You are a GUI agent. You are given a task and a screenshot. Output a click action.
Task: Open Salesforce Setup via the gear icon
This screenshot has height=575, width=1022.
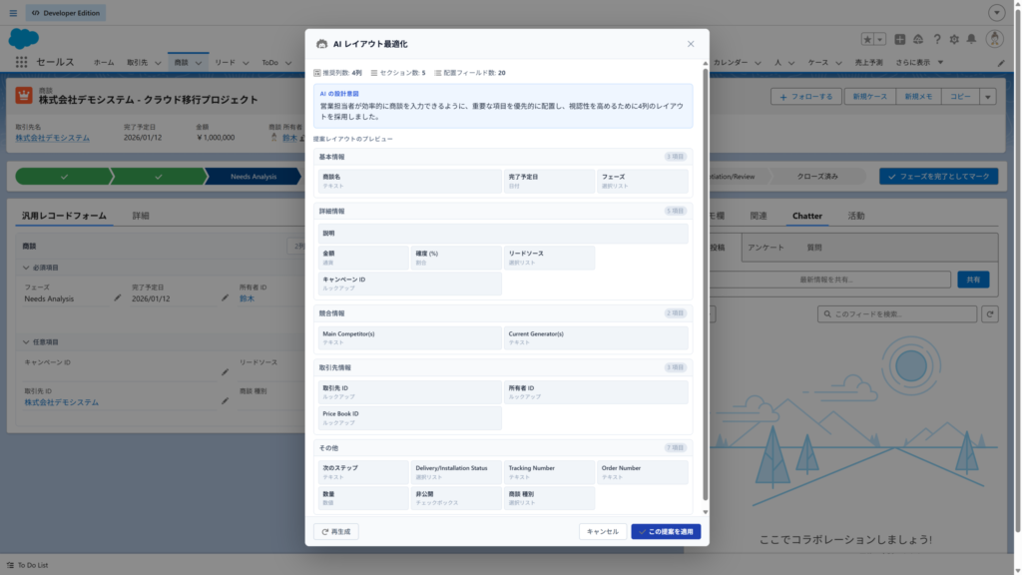[x=955, y=39]
